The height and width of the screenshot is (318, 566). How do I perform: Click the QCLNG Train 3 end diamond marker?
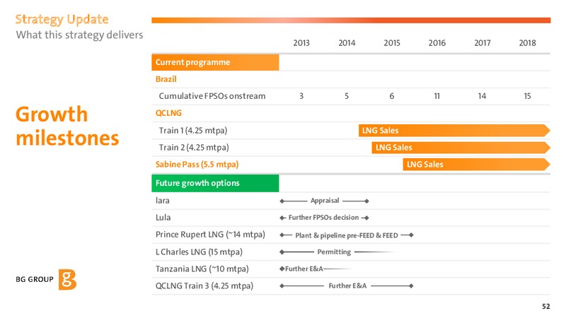point(411,286)
